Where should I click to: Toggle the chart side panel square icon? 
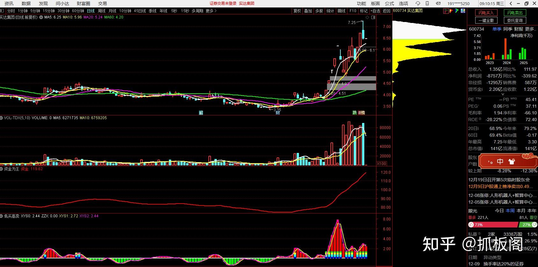tap(373, 18)
